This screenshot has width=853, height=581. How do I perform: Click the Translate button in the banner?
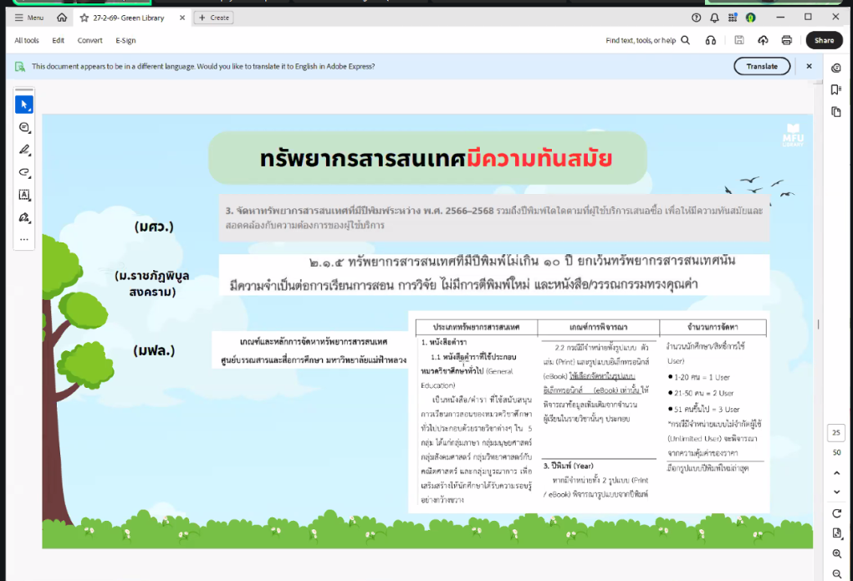click(x=761, y=66)
